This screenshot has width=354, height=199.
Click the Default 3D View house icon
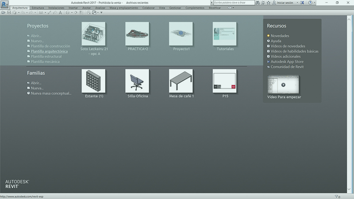(x=68, y=13)
